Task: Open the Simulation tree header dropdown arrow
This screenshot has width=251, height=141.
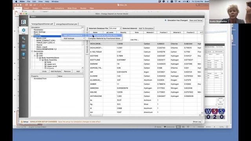Action: pos(82,27)
